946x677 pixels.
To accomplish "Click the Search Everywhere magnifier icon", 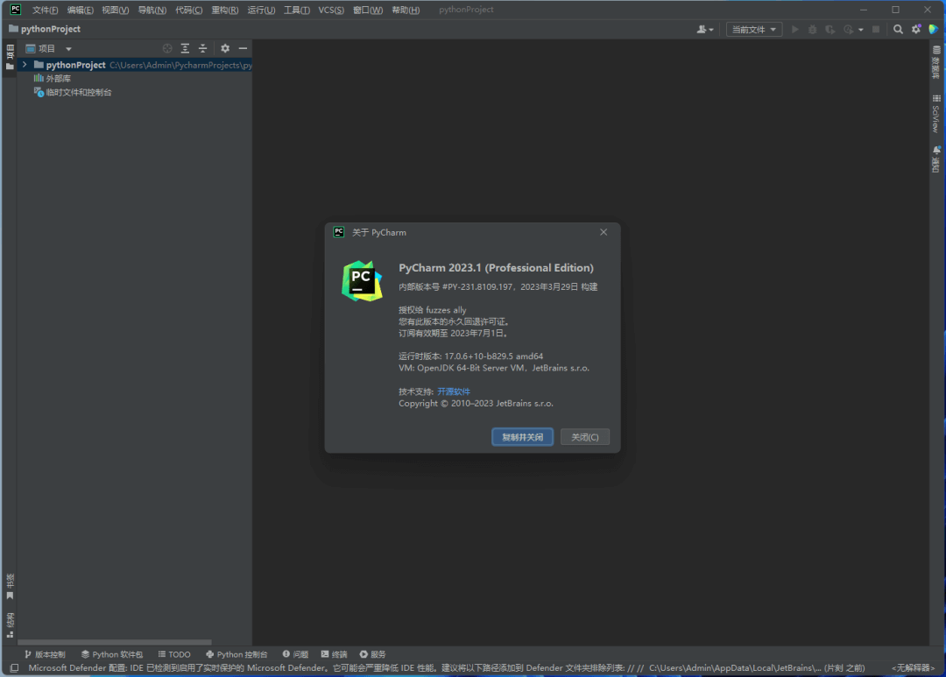I will (x=898, y=29).
